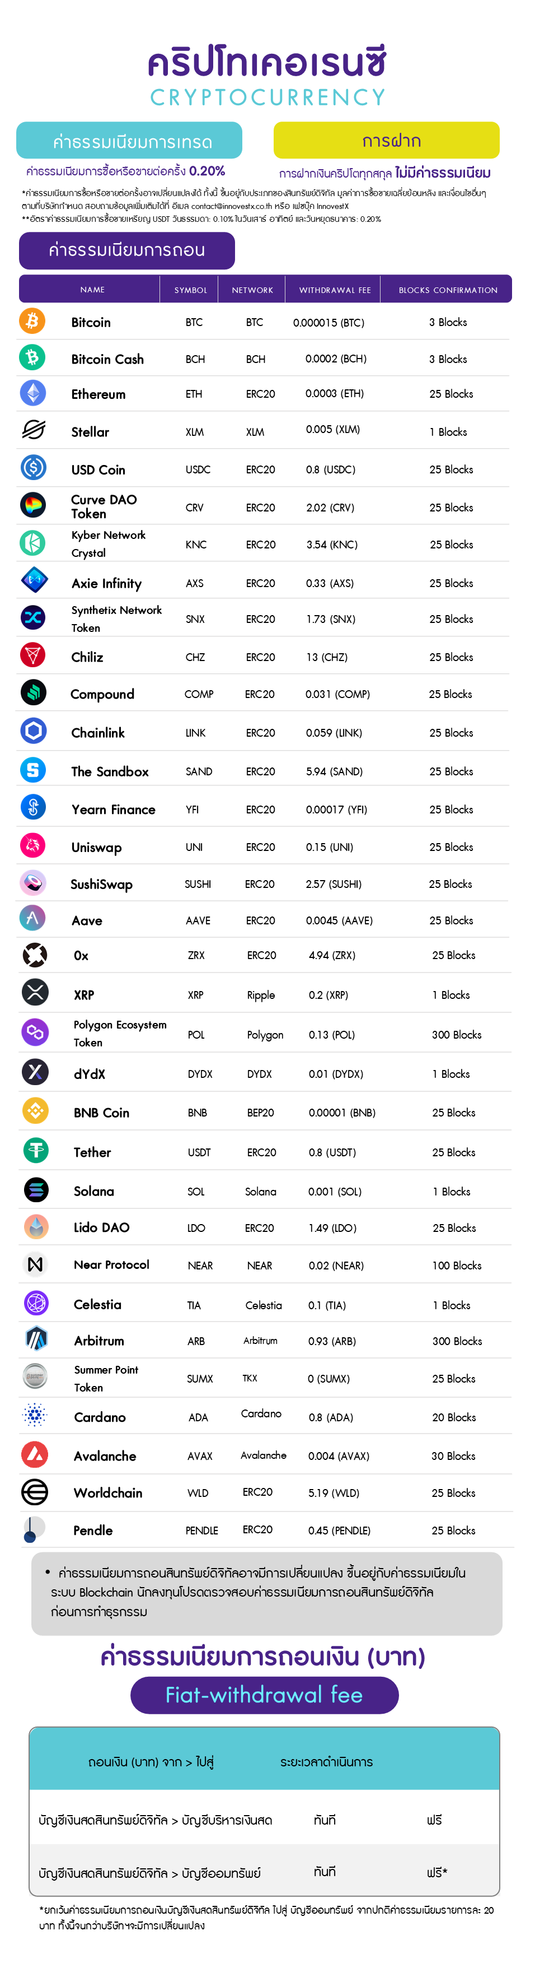Click the WITHDRAWAL FEE column header
Image resolution: width=535 pixels, height=1963 pixels.
[334, 290]
